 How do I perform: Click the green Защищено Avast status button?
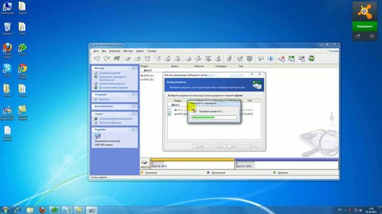click(x=365, y=26)
